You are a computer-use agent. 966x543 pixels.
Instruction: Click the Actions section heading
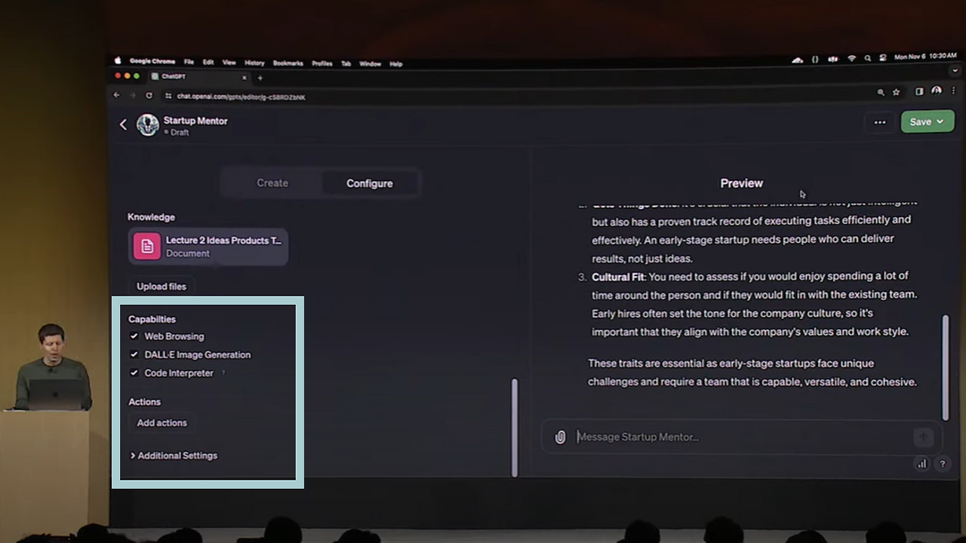[x=144, y=402]
